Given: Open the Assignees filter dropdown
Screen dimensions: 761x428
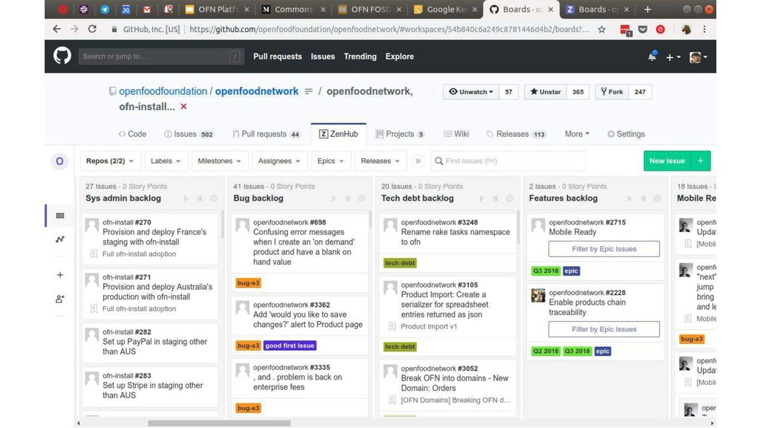Looking at the screenshot, I should click(x=279, y=161).
